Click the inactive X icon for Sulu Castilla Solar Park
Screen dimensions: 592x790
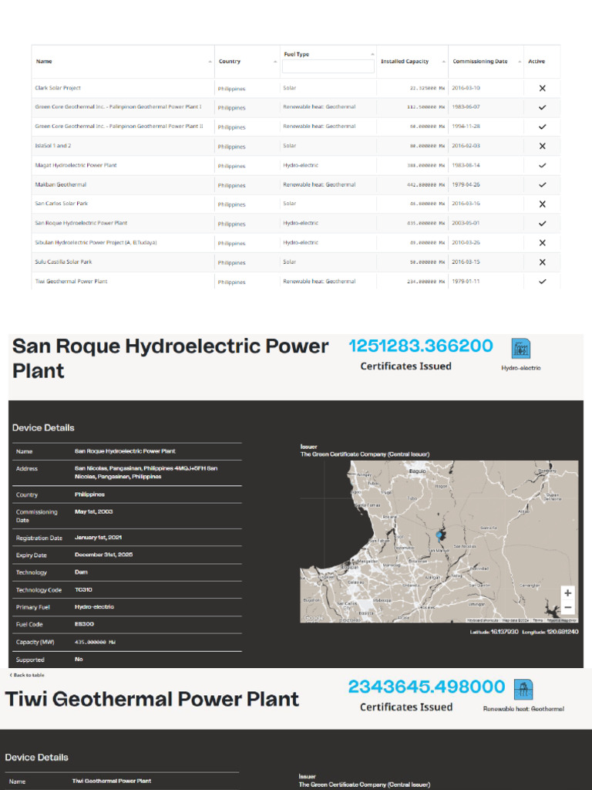(x=542, y=262)
